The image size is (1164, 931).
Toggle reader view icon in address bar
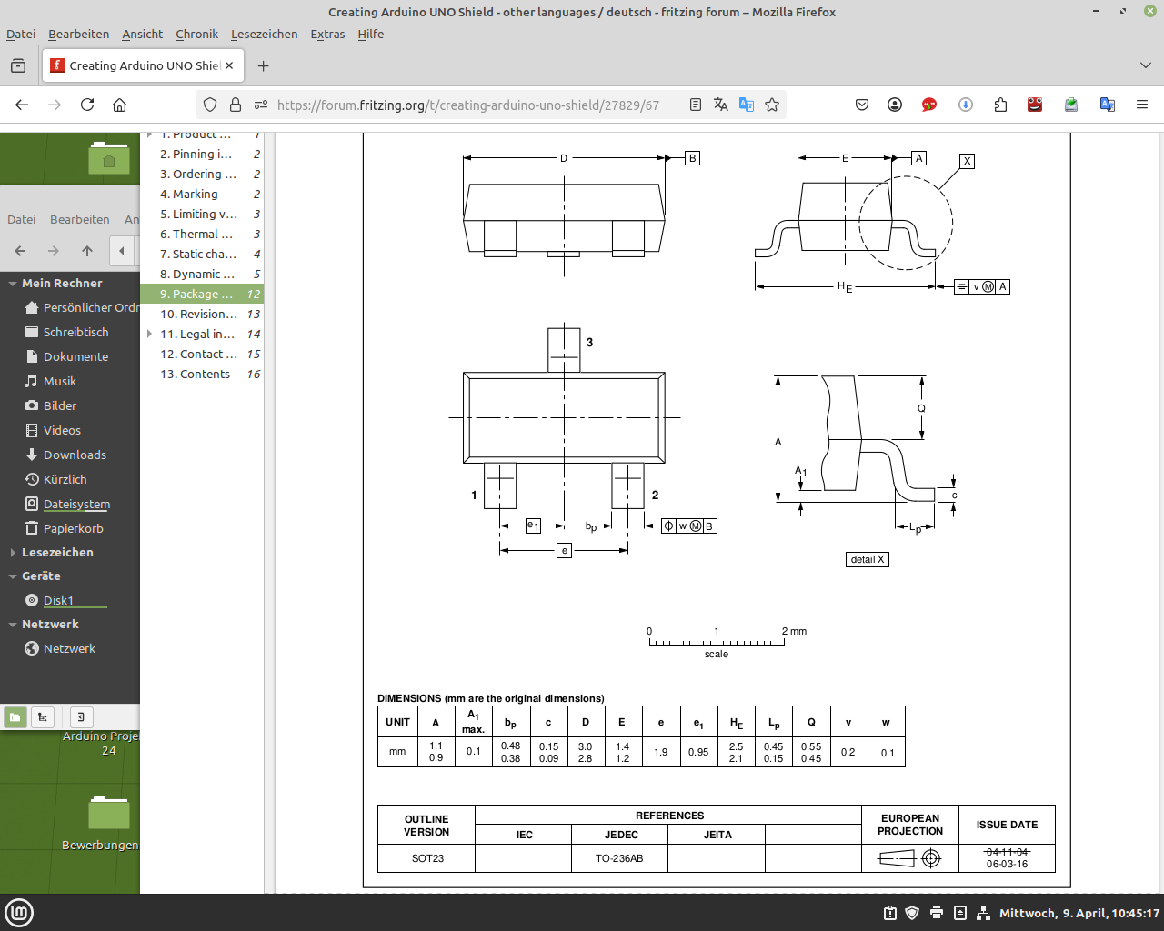696,105
